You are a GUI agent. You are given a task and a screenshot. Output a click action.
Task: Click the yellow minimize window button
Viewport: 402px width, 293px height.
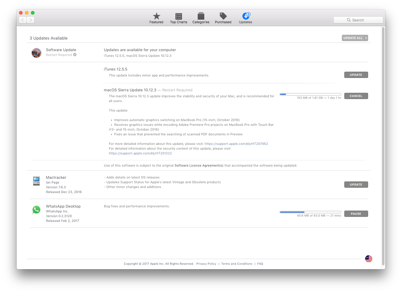pos(27,13)
